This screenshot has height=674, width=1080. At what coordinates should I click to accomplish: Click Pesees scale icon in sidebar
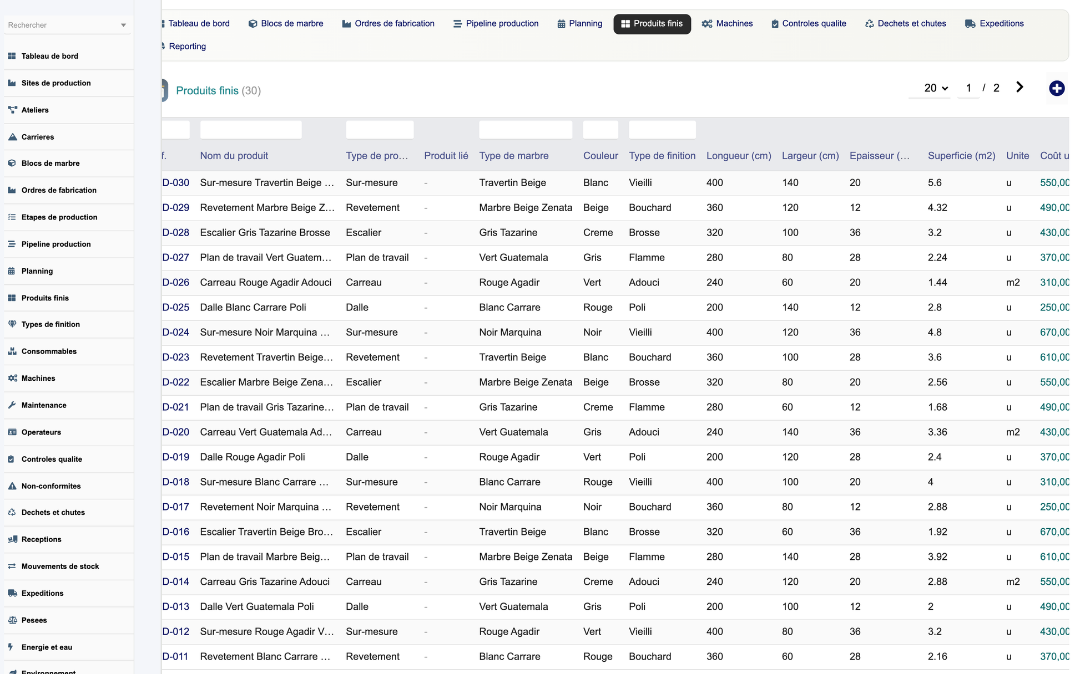click(12, 620)
